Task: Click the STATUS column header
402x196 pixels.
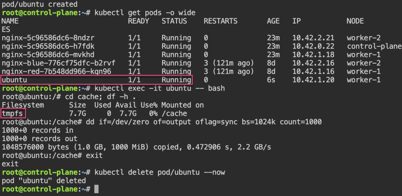Action: click(174, 21)
